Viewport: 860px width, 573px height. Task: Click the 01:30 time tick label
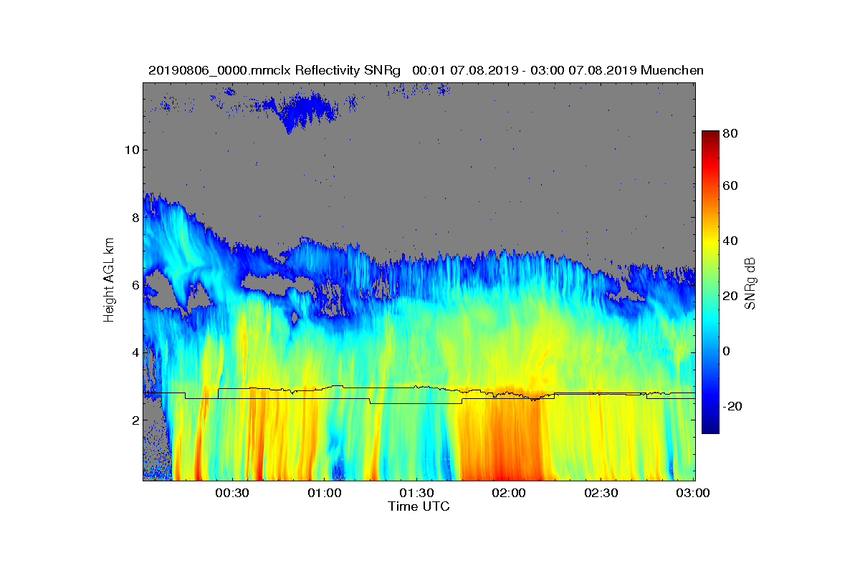pos(416,493)
